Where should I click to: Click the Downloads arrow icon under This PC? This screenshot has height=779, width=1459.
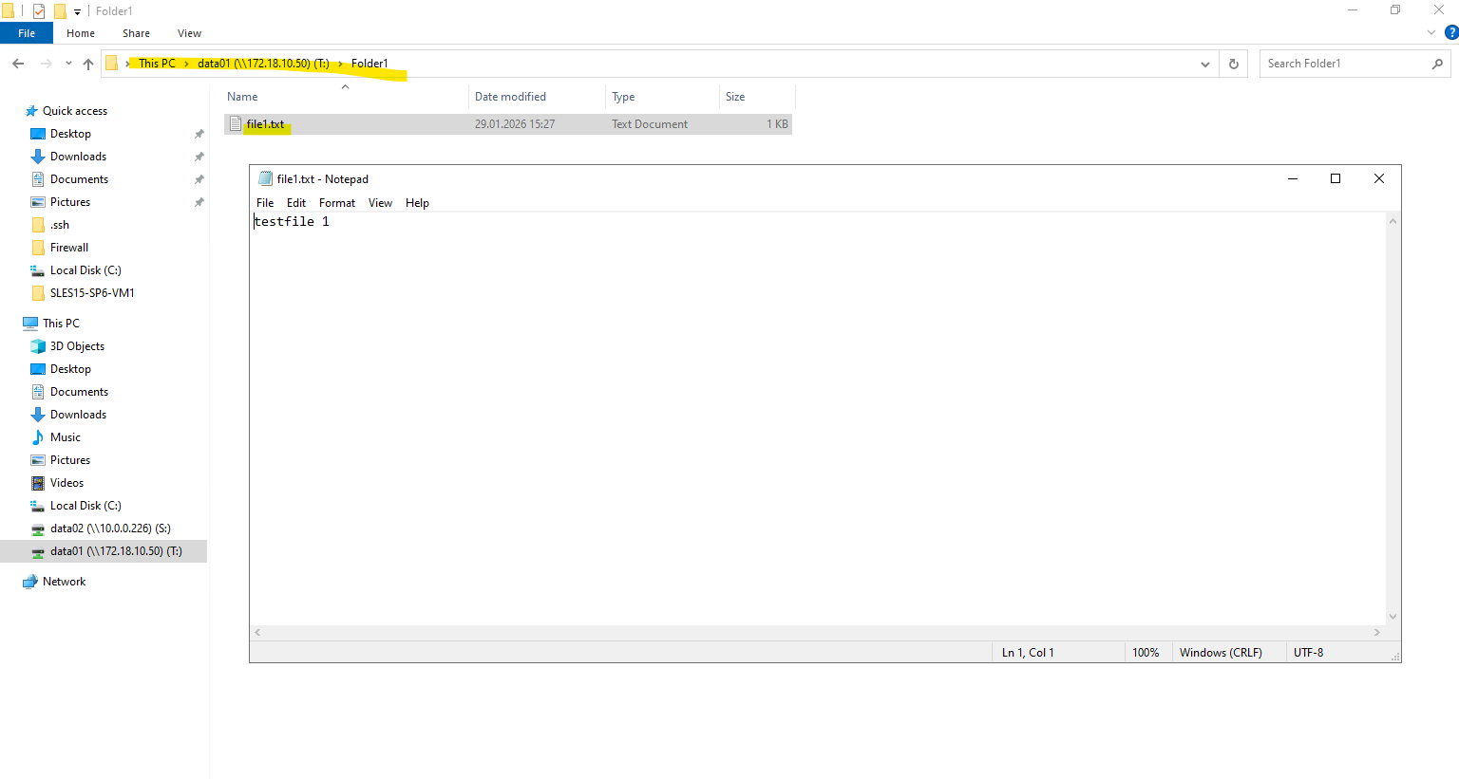[x=38, y=415]
